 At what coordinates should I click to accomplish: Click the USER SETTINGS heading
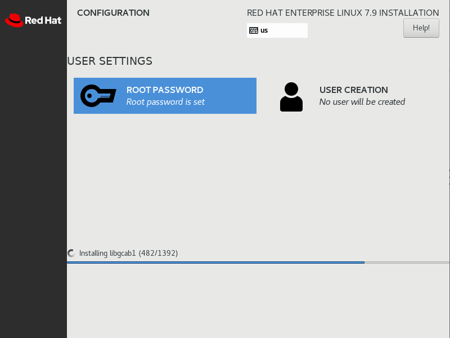[x=110, y=61]
